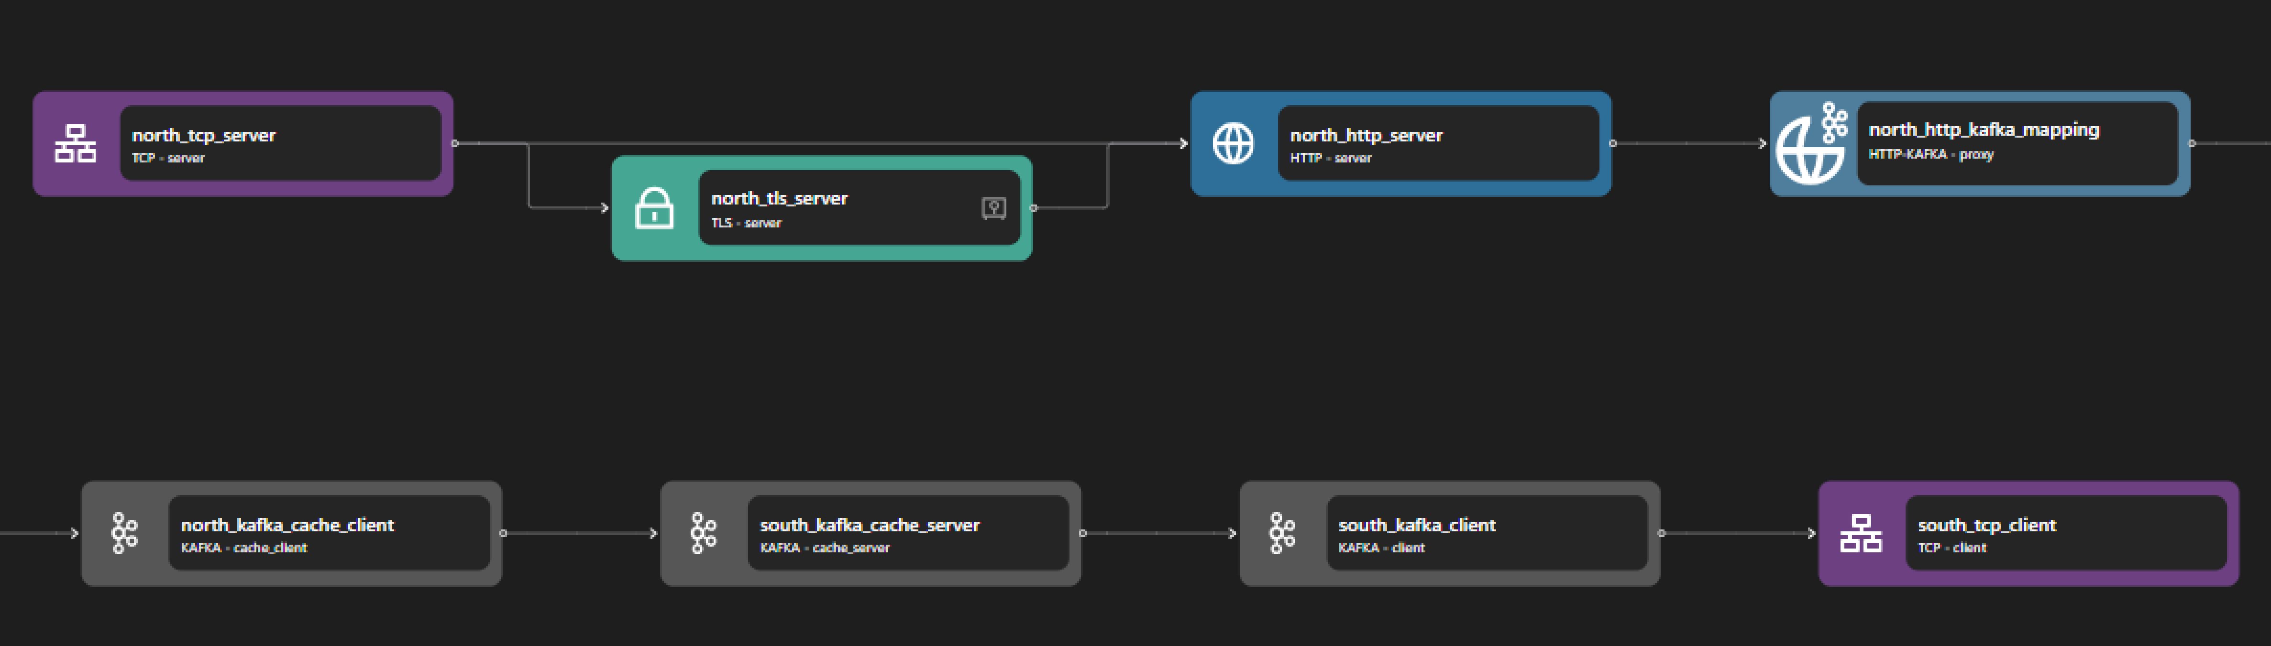Select the south_kafka_cache_server label
This screenshot has height=646, width=2271.
869,526
